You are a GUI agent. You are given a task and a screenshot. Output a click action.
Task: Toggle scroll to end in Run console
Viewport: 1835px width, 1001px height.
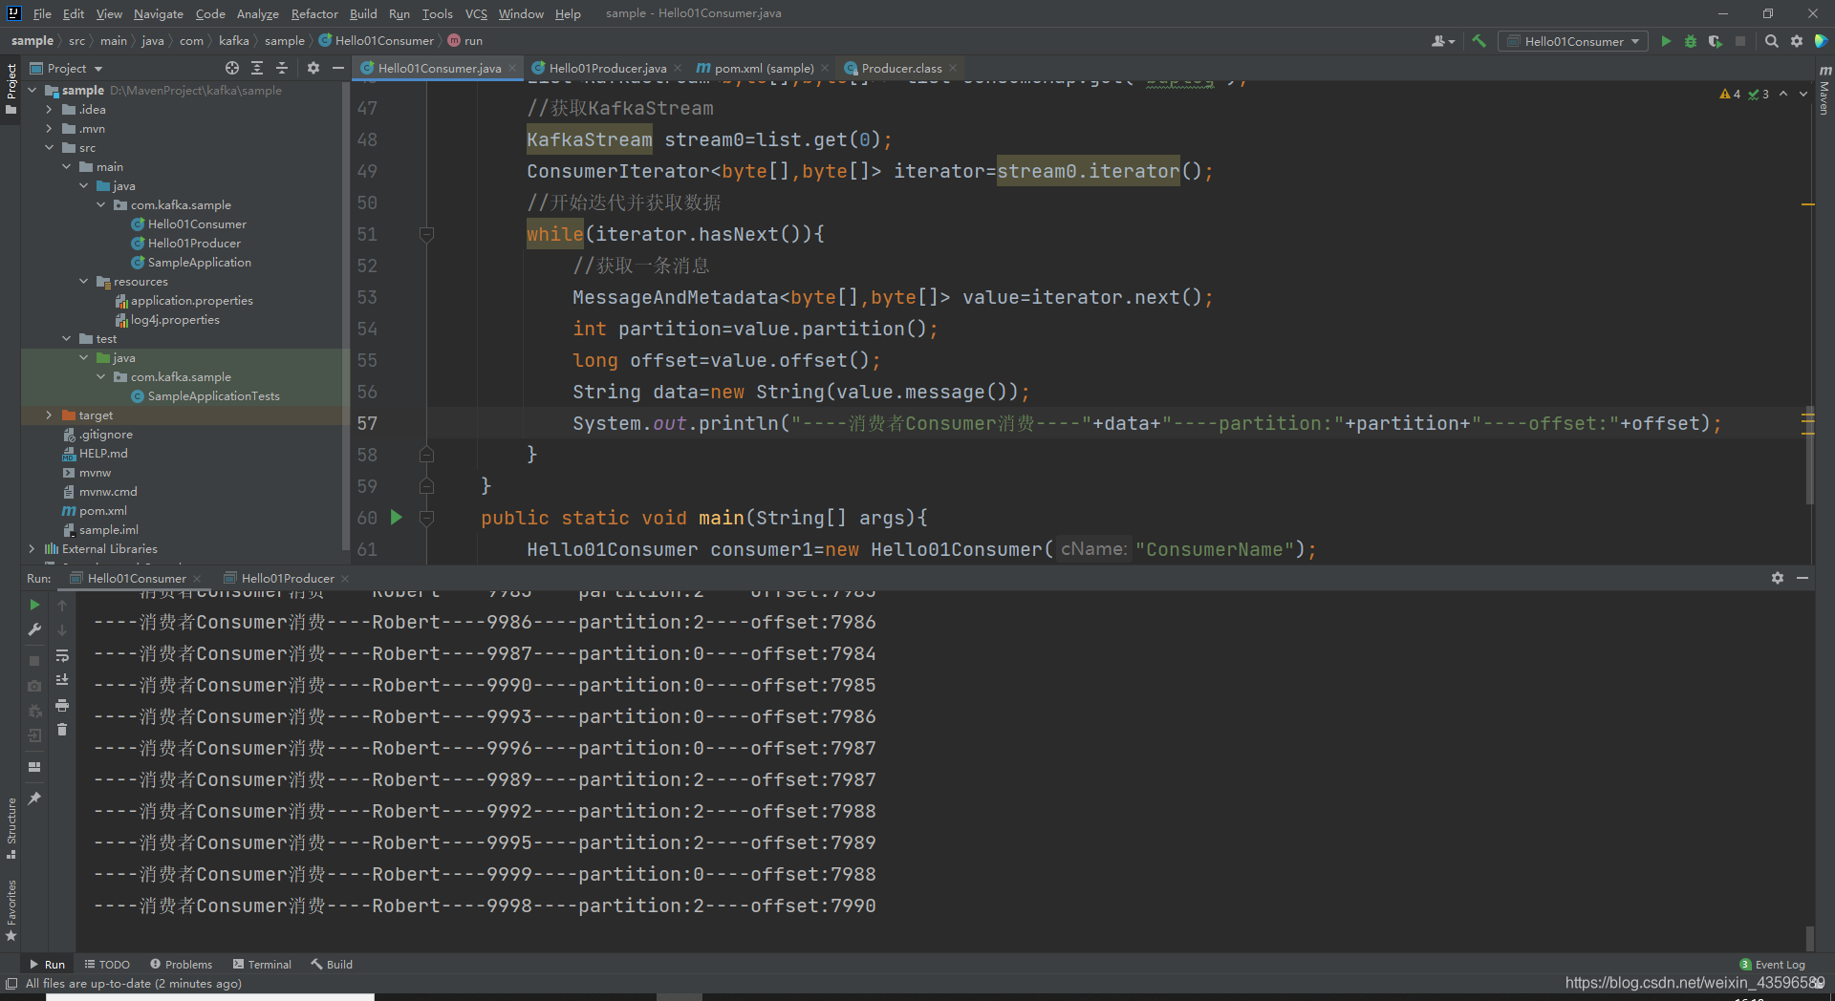(62, 680)
